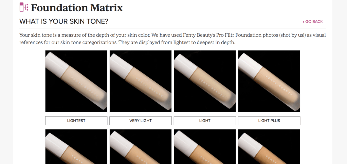This screenshot has width=347, height=164.
Task: Select second foundation photo in second row
Action: click(x=141, y=147)
